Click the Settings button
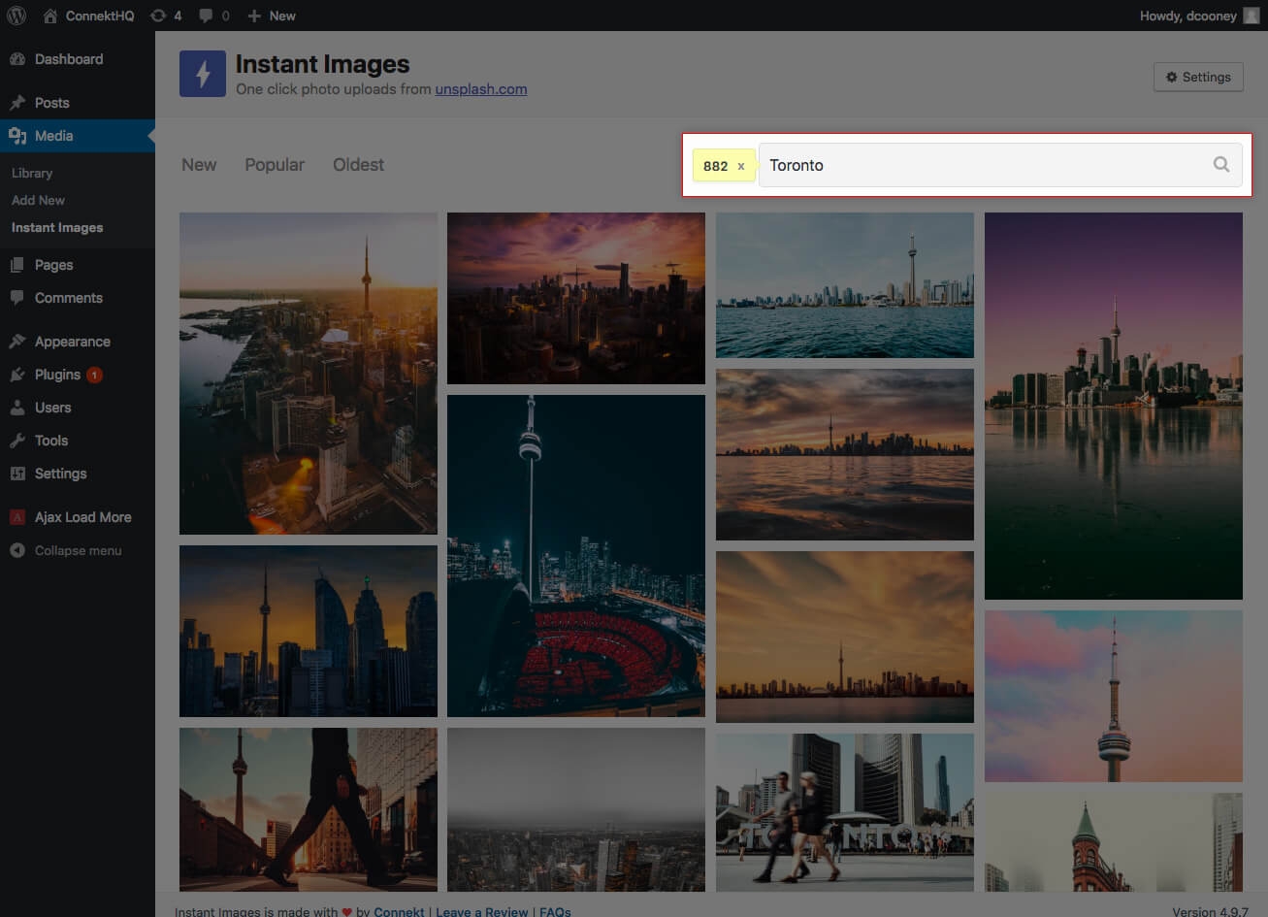This screenshot has height=917, width=1268. (x=1198, y=78)
